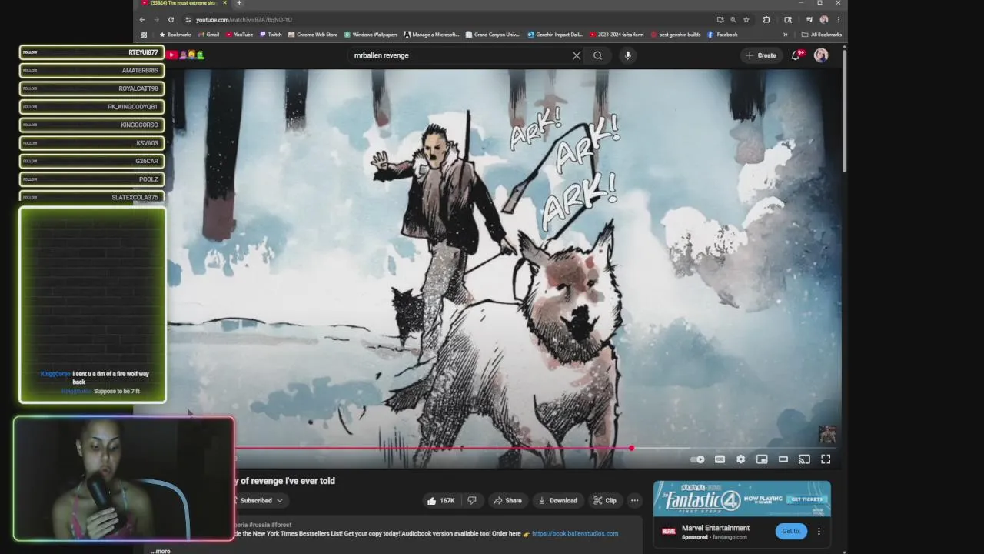Toggle the autoplay switch in the player

[697, 459]
